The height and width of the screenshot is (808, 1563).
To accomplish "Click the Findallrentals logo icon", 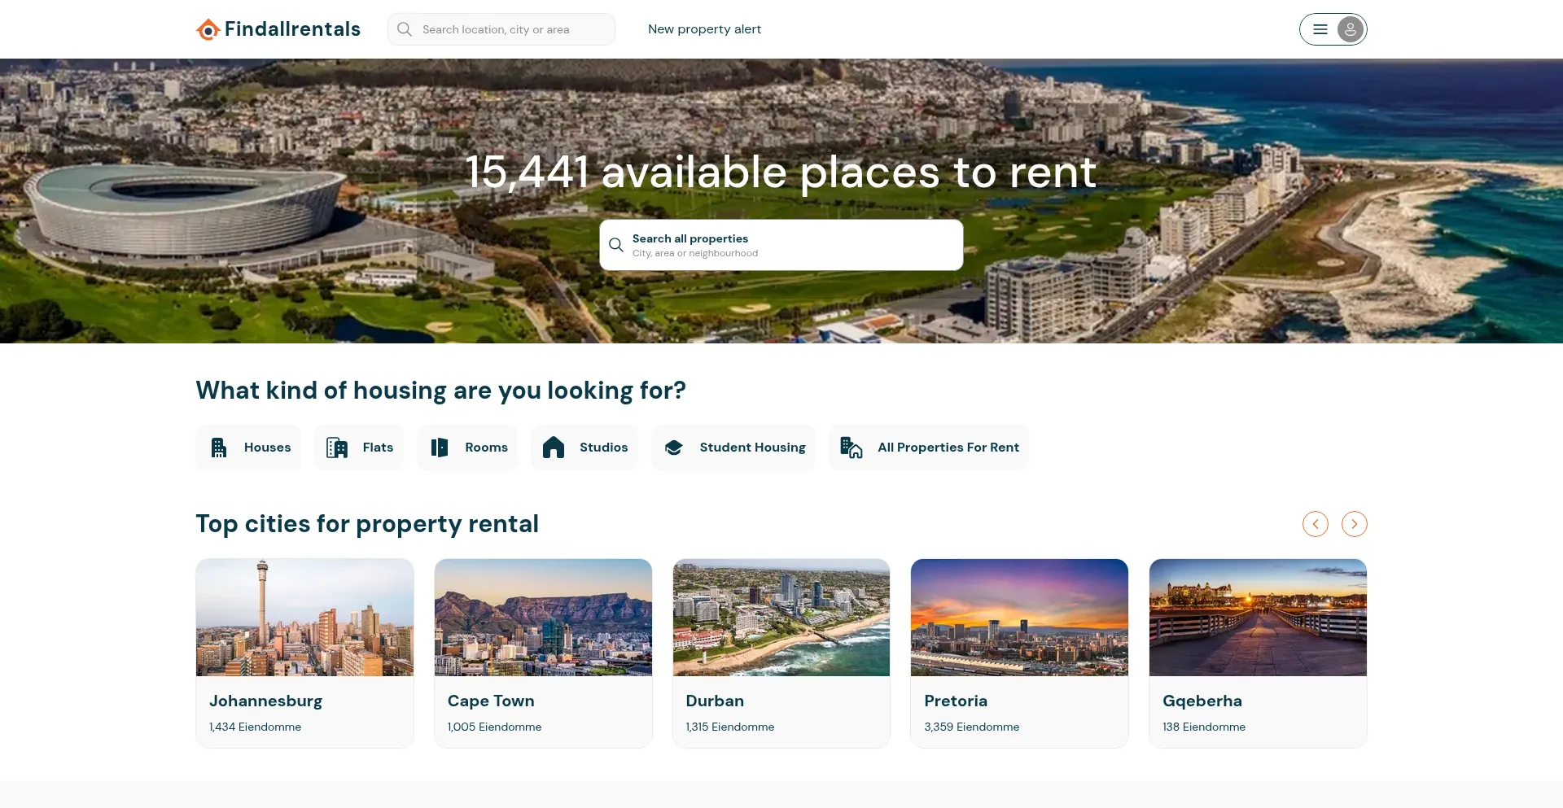I will (208, 30).
